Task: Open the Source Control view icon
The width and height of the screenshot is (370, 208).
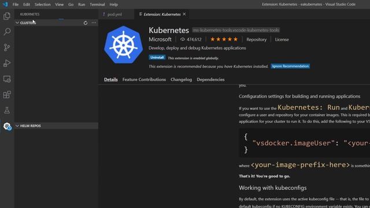Action: point(7,47)
